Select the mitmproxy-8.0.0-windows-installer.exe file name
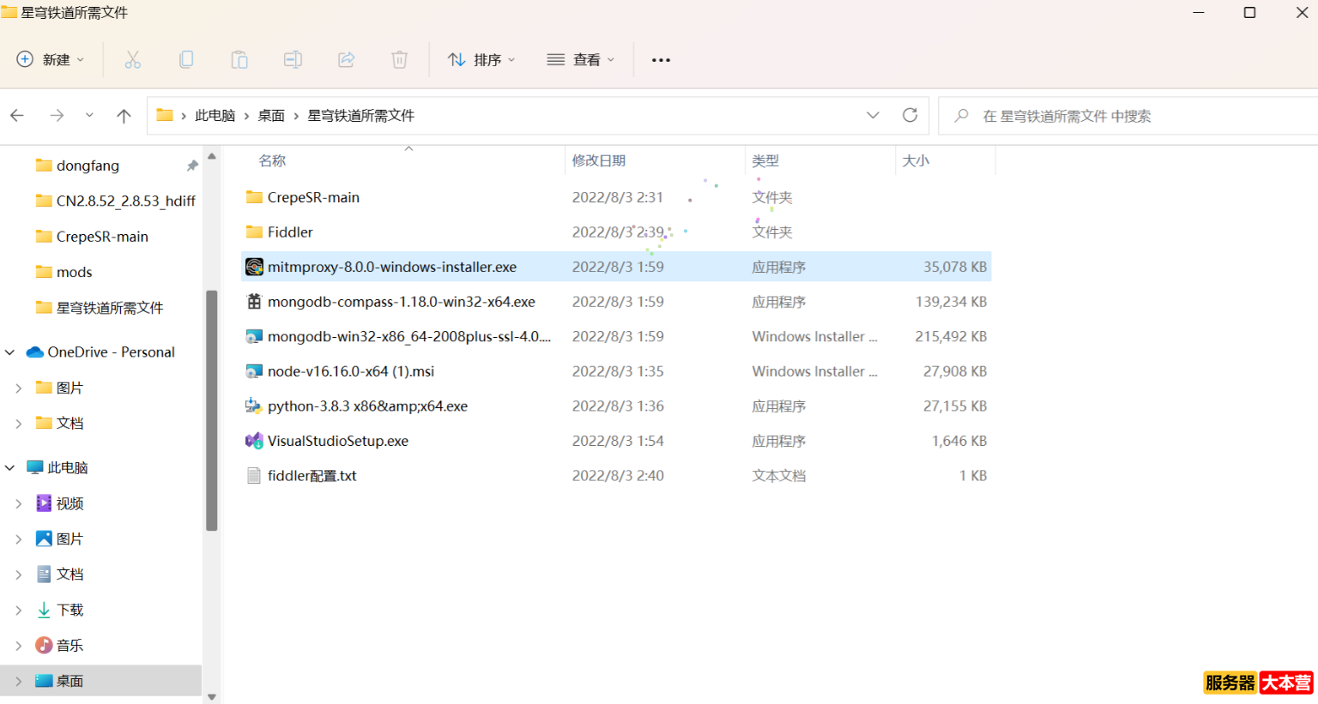The width and height of the screenshot is (1318, 704). (x=392, y=267)
